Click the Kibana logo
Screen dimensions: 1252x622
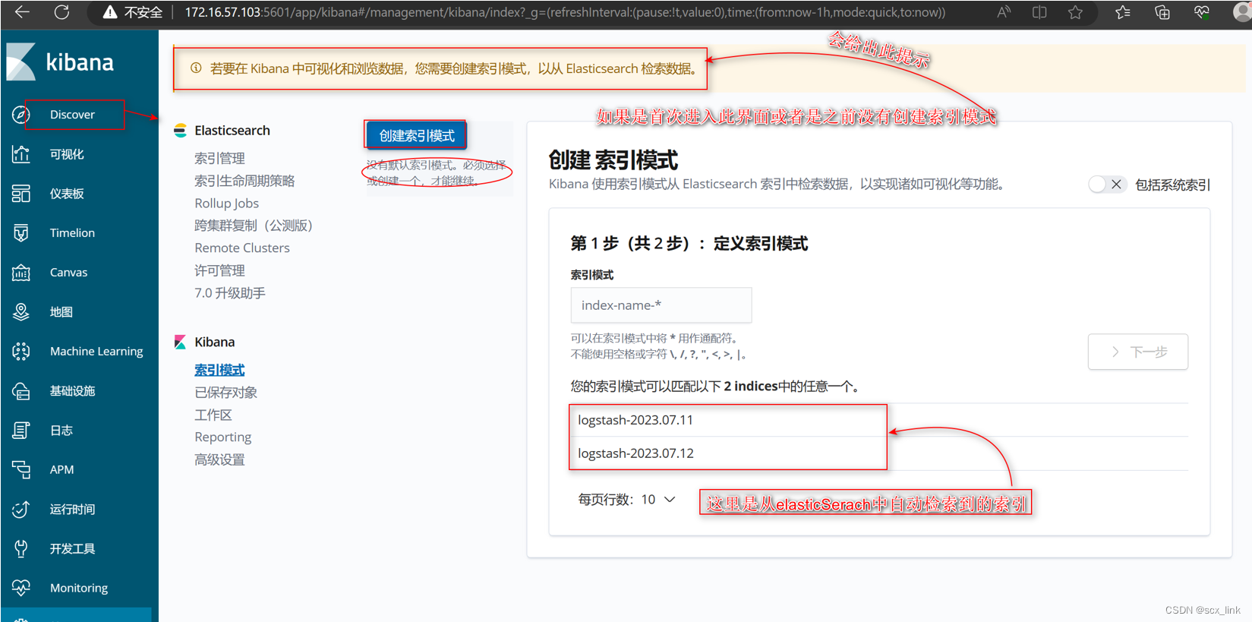[60, 62]
